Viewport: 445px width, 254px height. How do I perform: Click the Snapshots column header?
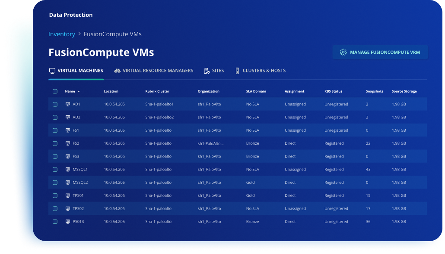pyautogui.click(x=374, y=91)
